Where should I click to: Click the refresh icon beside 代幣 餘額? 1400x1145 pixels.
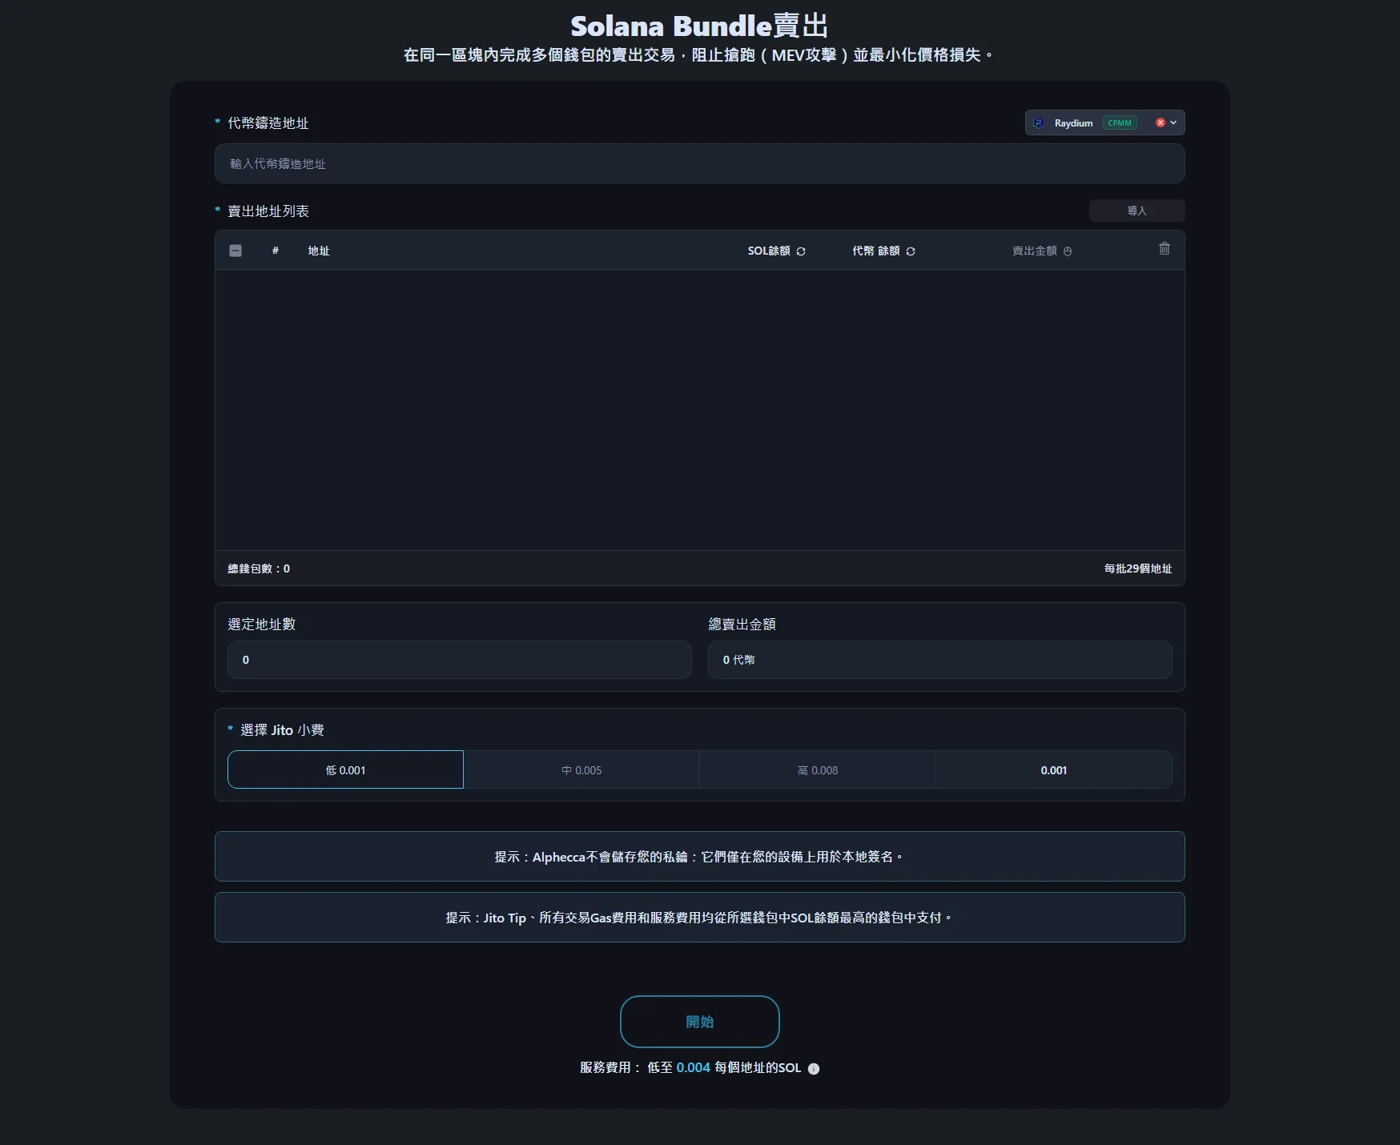coord(911,251)
